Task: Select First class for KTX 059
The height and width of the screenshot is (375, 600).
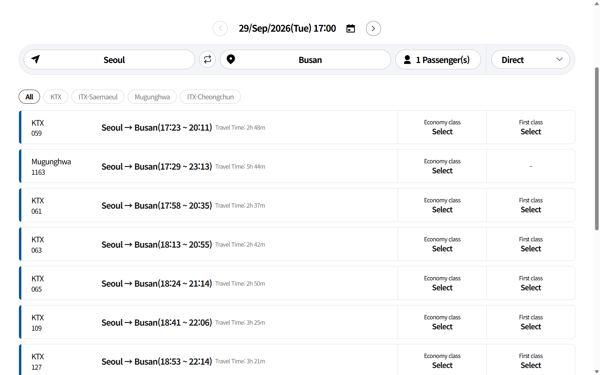Action: [x=531, y=127]
